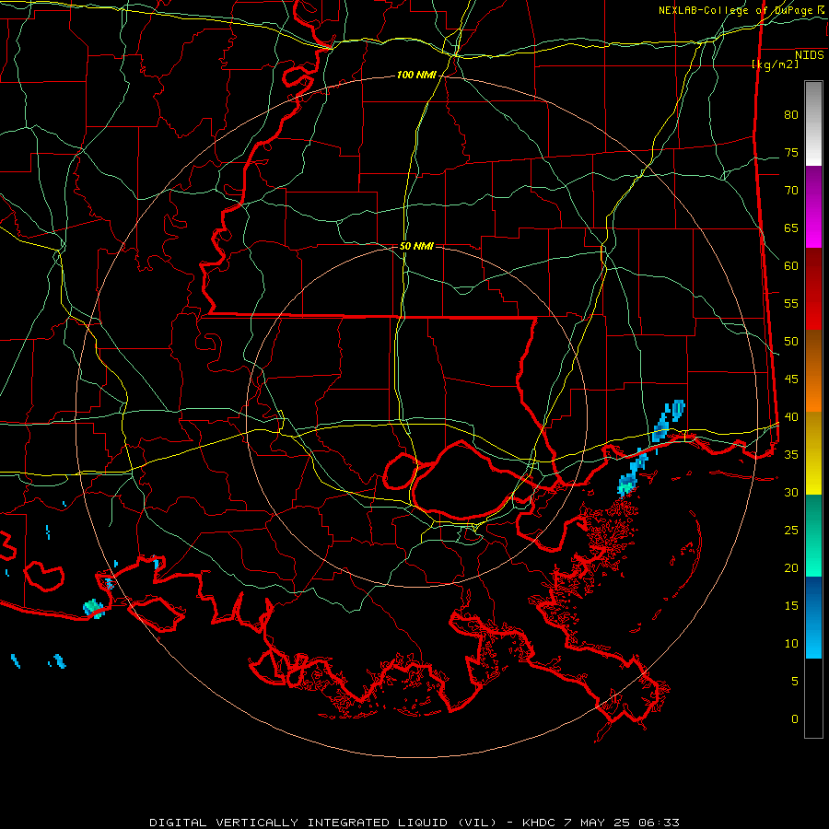This screenshot has width=829, height=829.
Task: Click the purple-magenta segment of the colorbar
Action: point(813,207)
